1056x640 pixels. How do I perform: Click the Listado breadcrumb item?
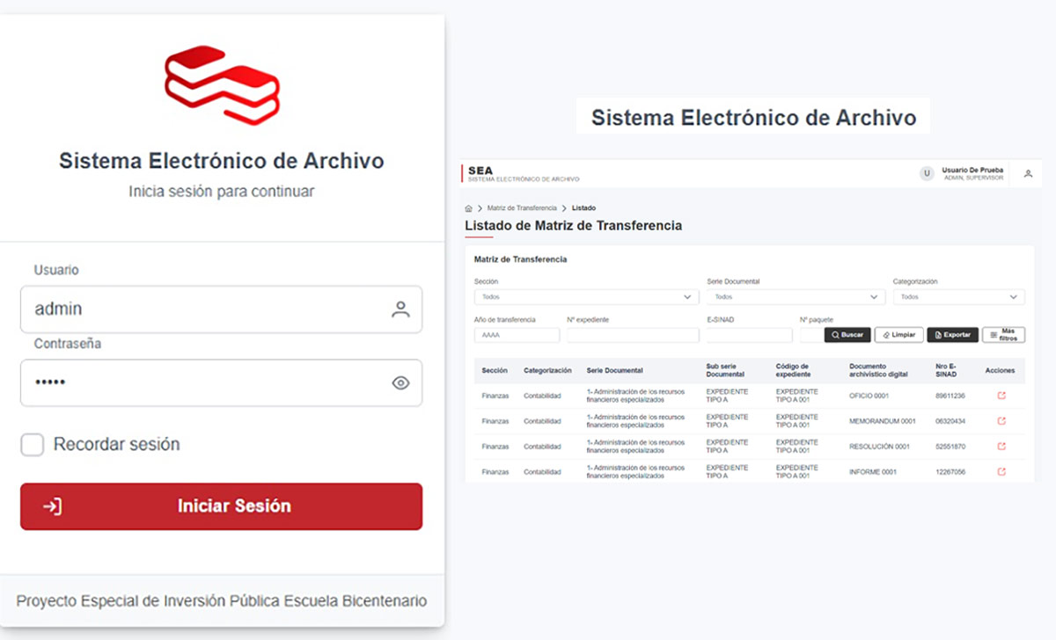point(583,208)
